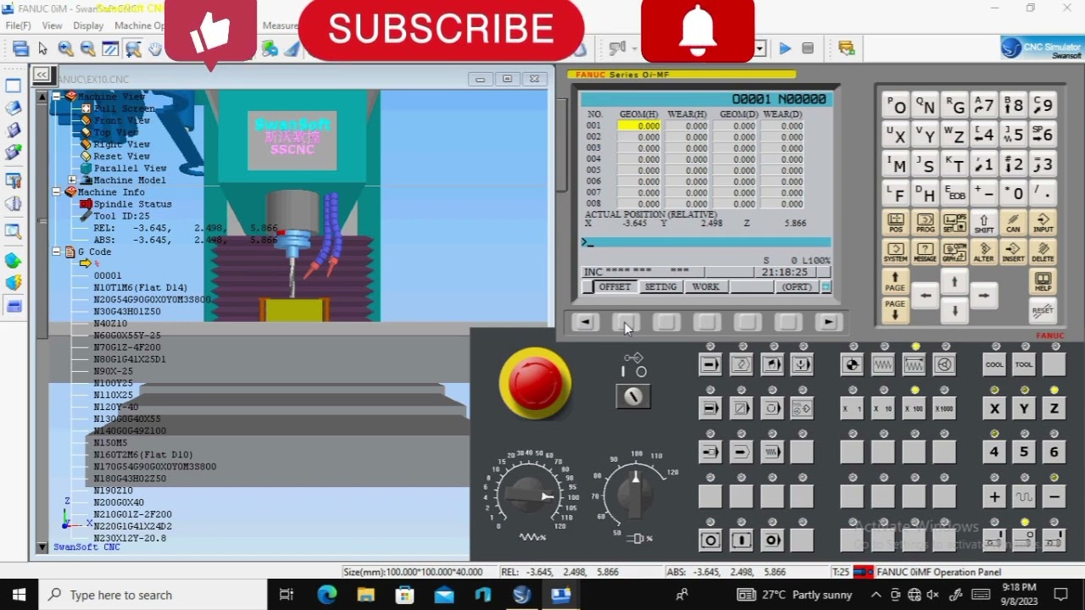
Task: Select the PROG key on the MDI keypad
Action: pos(925,223)
